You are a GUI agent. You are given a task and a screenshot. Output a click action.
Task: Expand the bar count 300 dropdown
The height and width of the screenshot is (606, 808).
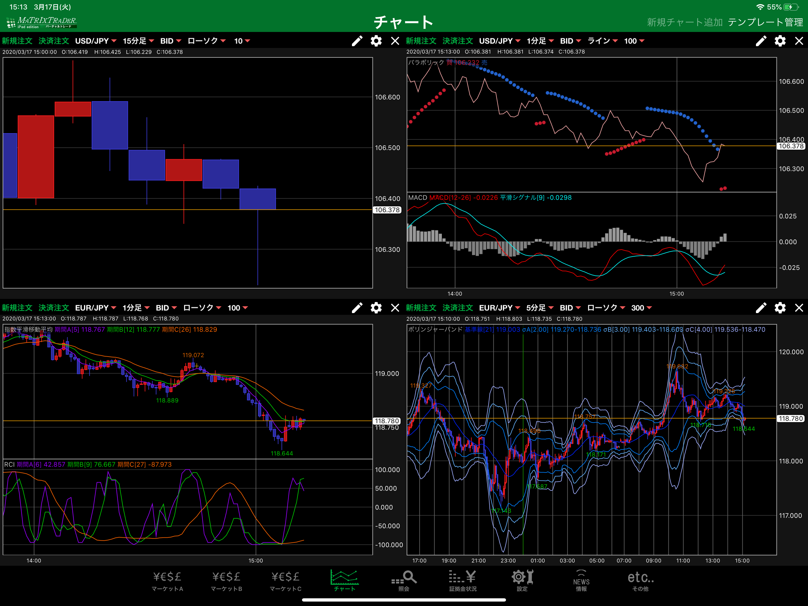(641, 308)
